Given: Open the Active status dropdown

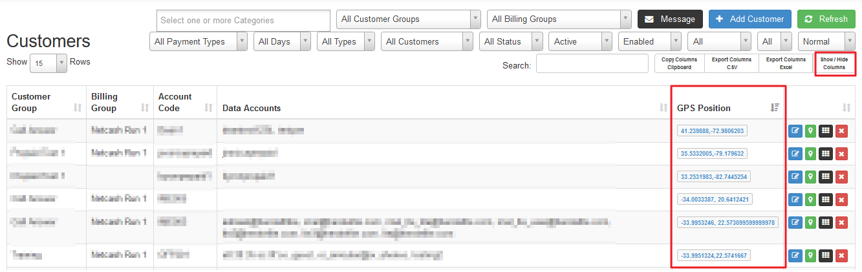Looking at the screenshot, I should pos(580,41).
